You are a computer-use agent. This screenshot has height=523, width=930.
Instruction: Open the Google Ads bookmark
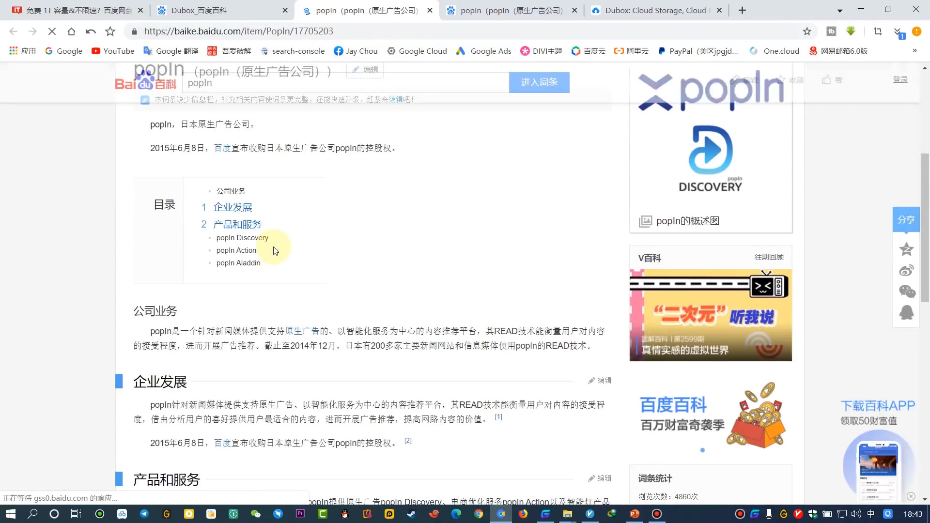484,51
